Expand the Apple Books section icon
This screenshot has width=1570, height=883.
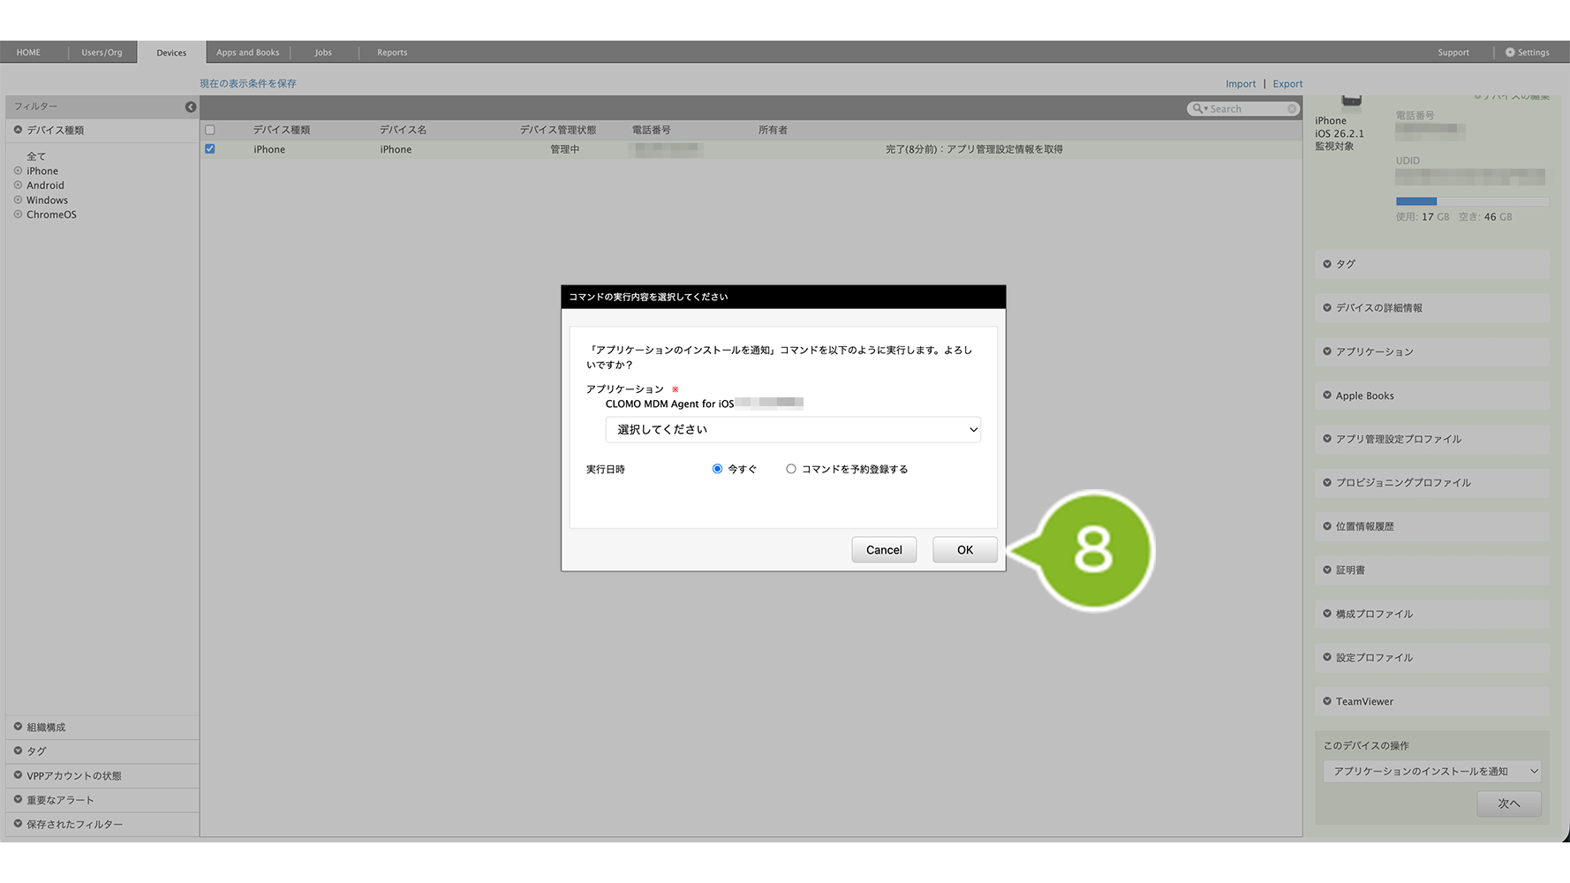click(1327, 396)
